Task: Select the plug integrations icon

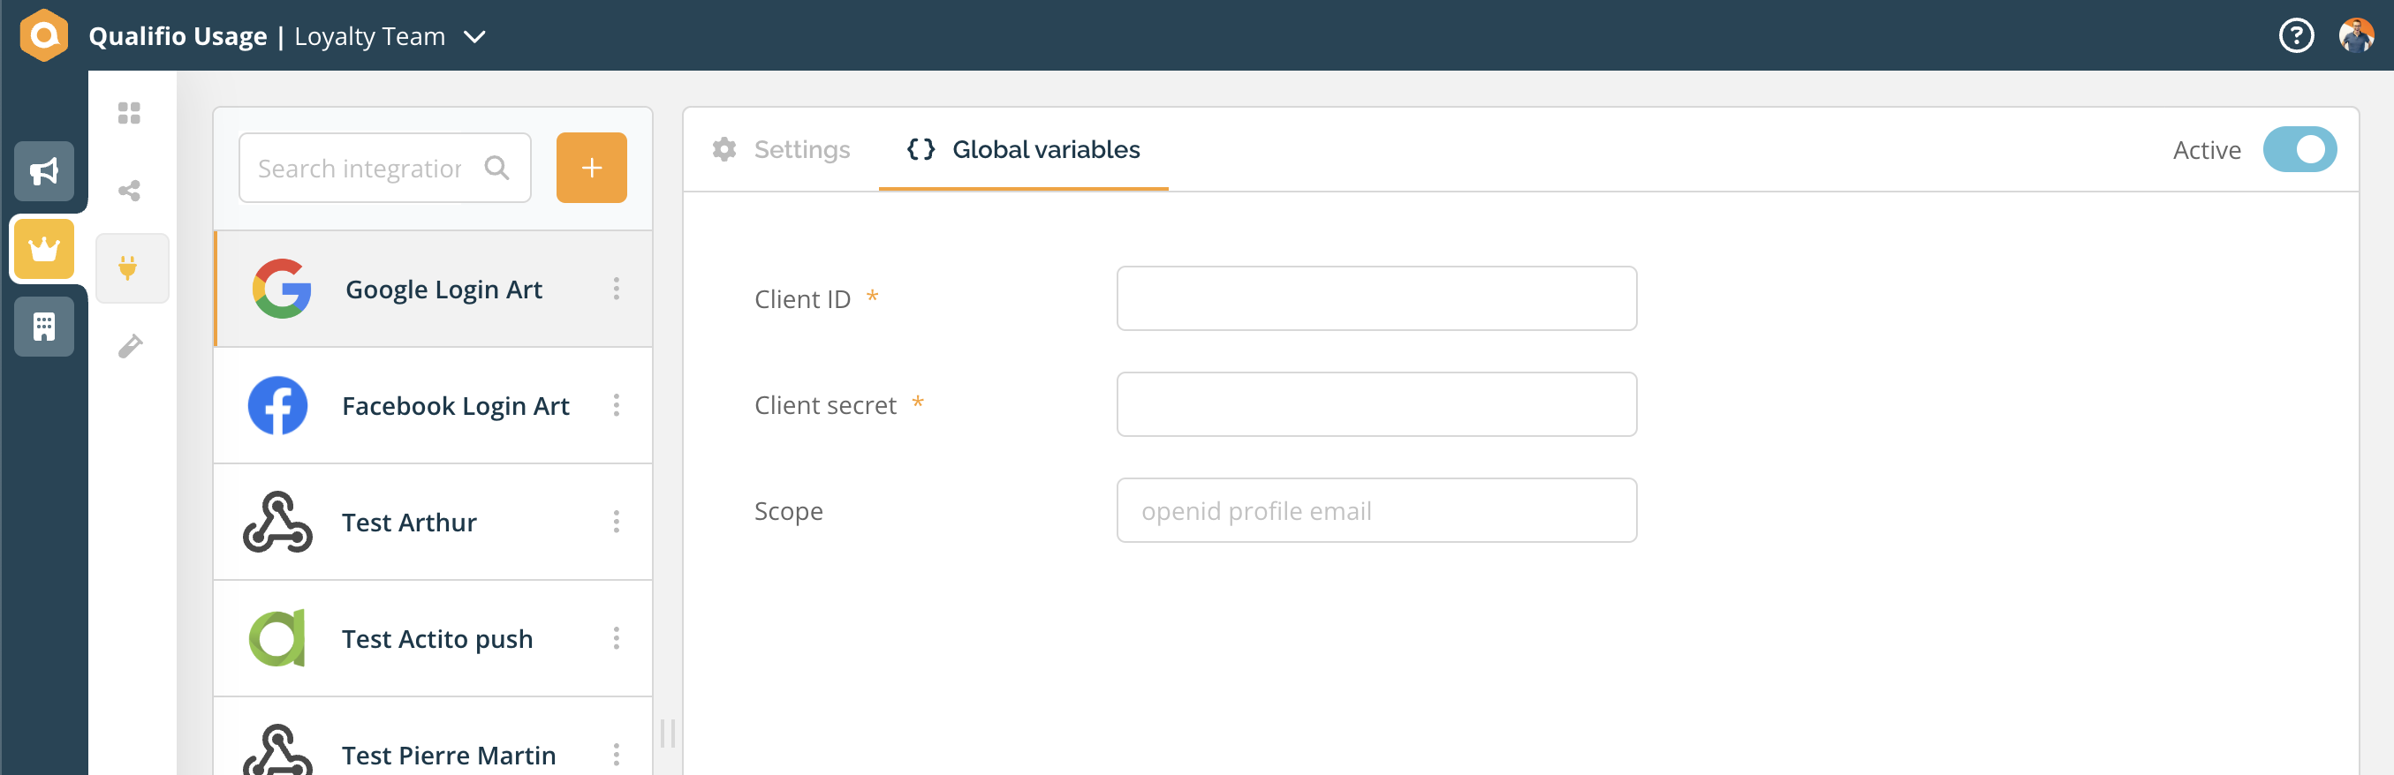Action: [x=129, y=268]
